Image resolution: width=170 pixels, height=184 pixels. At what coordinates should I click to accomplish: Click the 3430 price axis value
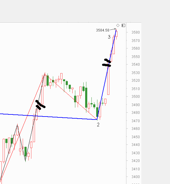pyautogui.click(x=136, y=153)
